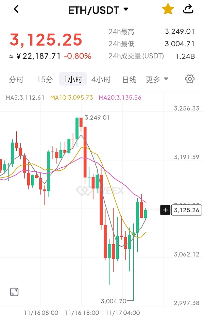Image resolution: width=204 pixels, height=317 pixels.
Task: Tap the current price 3,125.26 tag
Action: point(187,210)
